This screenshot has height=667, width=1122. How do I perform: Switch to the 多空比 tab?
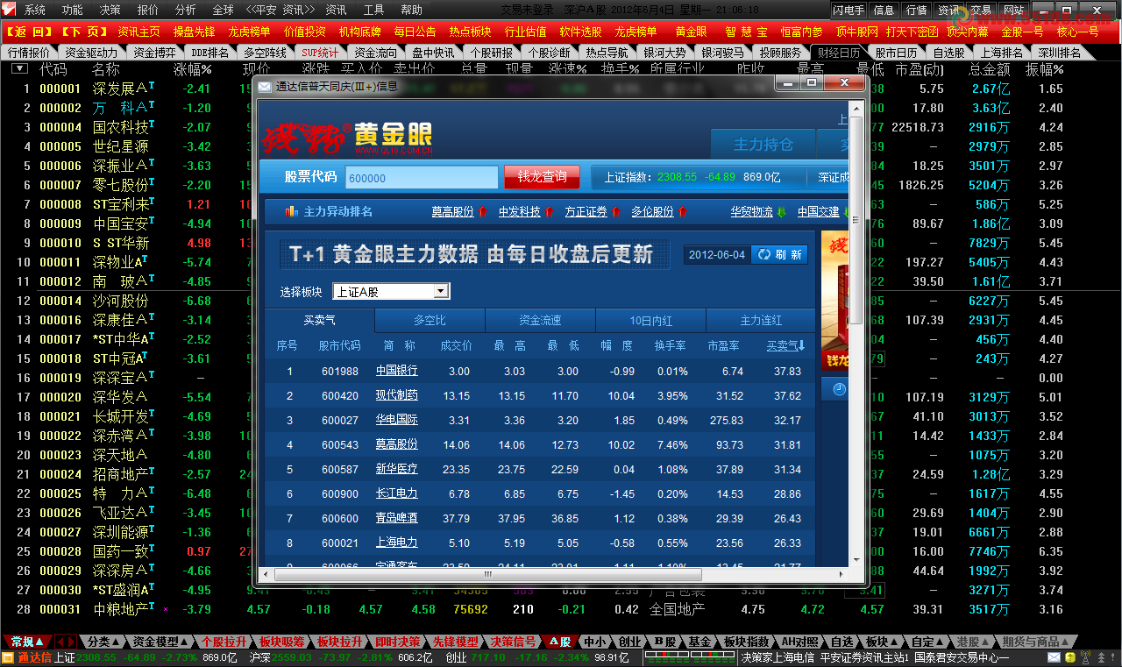tap(430, 320)
